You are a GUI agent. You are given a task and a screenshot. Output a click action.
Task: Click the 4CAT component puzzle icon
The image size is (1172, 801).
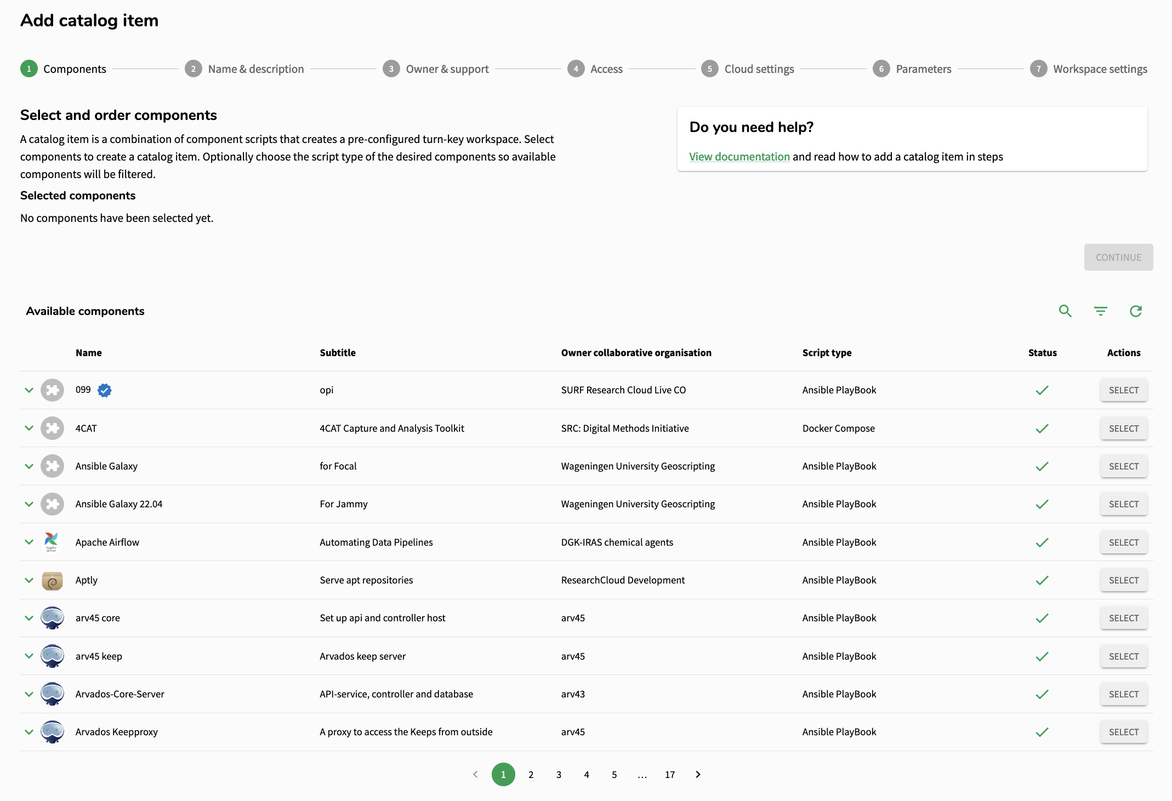tap(53, 428)
